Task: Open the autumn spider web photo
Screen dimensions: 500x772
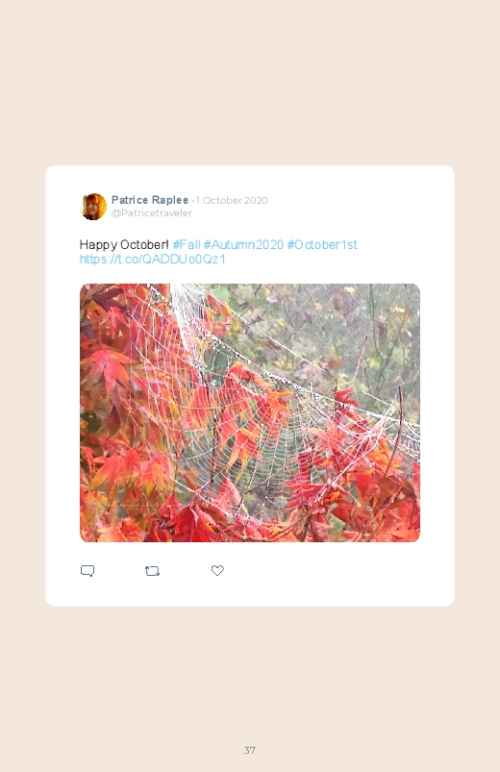Action: pos(250,412)
